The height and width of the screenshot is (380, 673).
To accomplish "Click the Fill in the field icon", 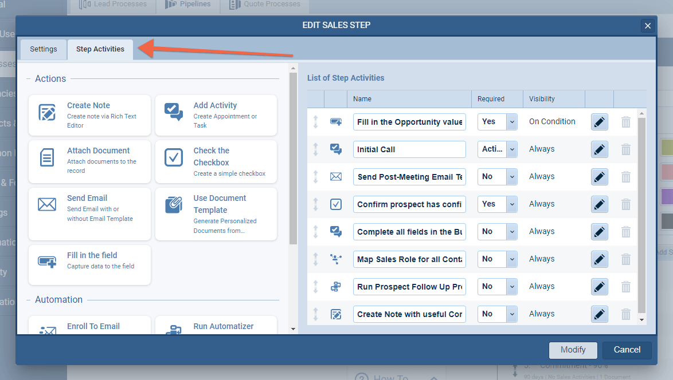I will pyautogui.click(x=47, y=262).
